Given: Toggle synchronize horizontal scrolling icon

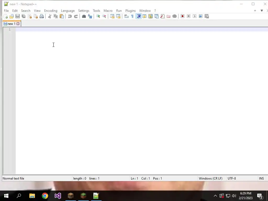Looking at the screenshot, I should click(x=118, y=16).
